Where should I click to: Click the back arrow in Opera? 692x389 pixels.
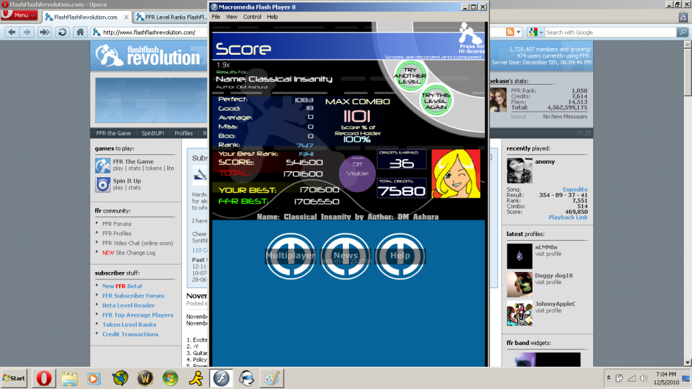click(10, 32)
